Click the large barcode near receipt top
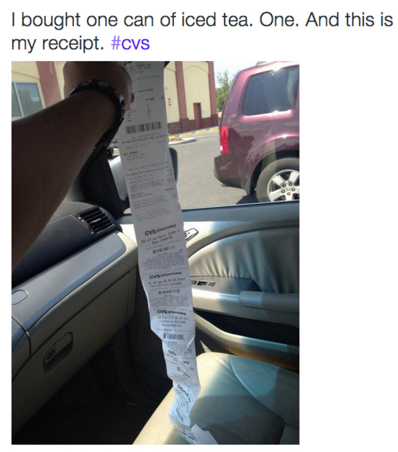The width and height of the screenshot is (398, 452). click(x=143, y=128)
